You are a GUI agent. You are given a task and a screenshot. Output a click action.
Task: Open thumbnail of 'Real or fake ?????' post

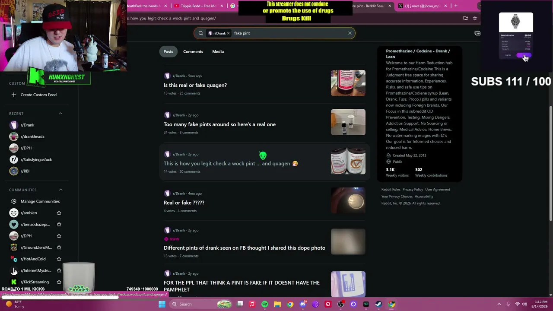pos(348,200)
